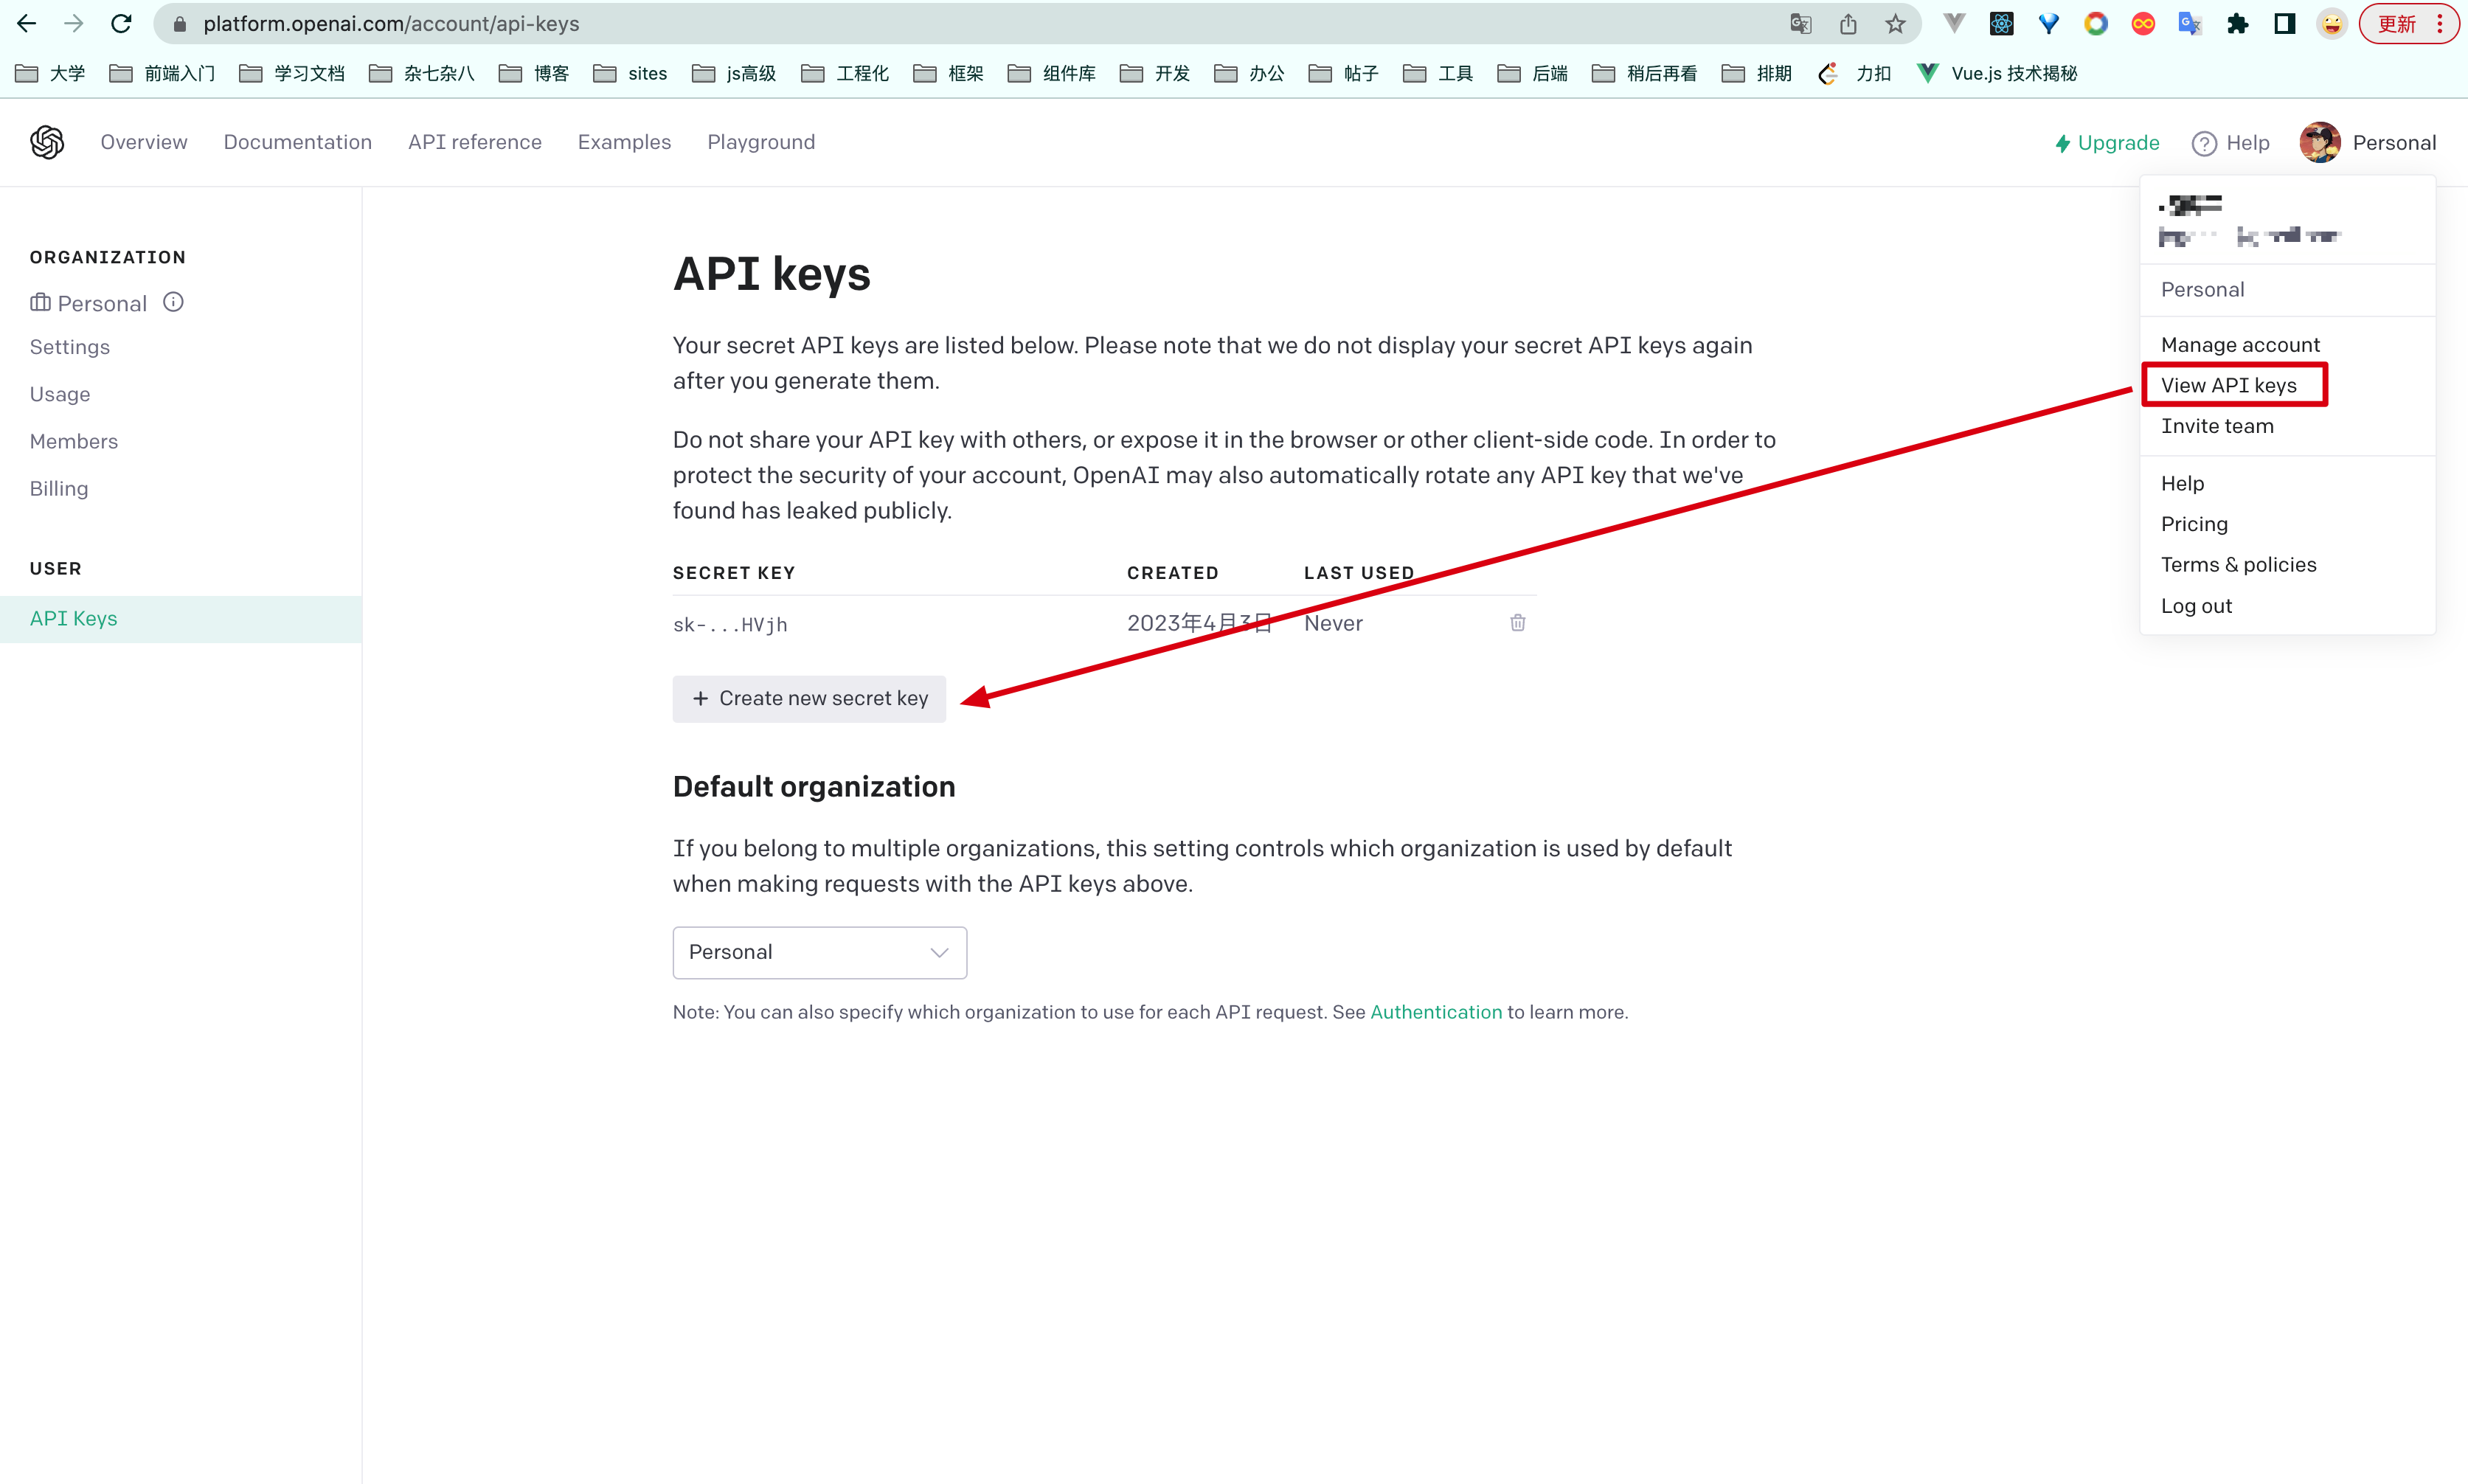This screenshot has width=2468, height=1484.
Task: Open the 前端入门 bookmarks folder
Action: coord(163,73)
